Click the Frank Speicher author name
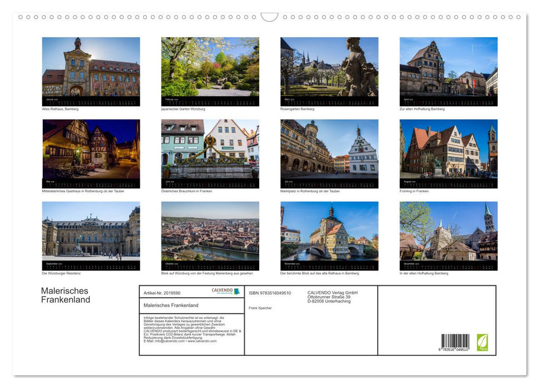This screenshot has height=388, width=539. click(261, 308)
